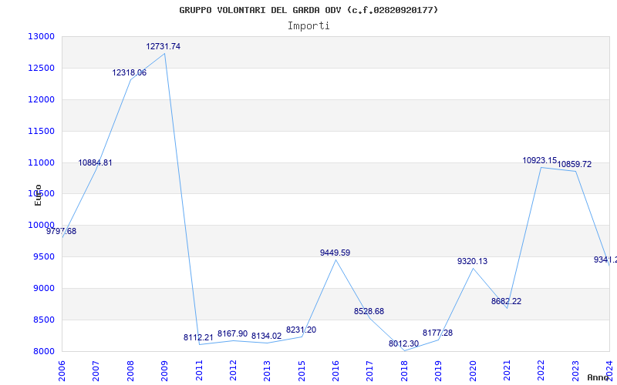Select the 9797.68 data label
The image size is (617, 385).
(x=62, y=232)
